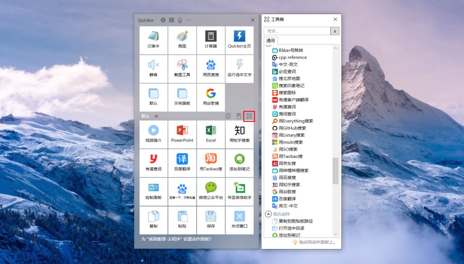Open the 百度一下，你就知道 tile

pos(182,192)
